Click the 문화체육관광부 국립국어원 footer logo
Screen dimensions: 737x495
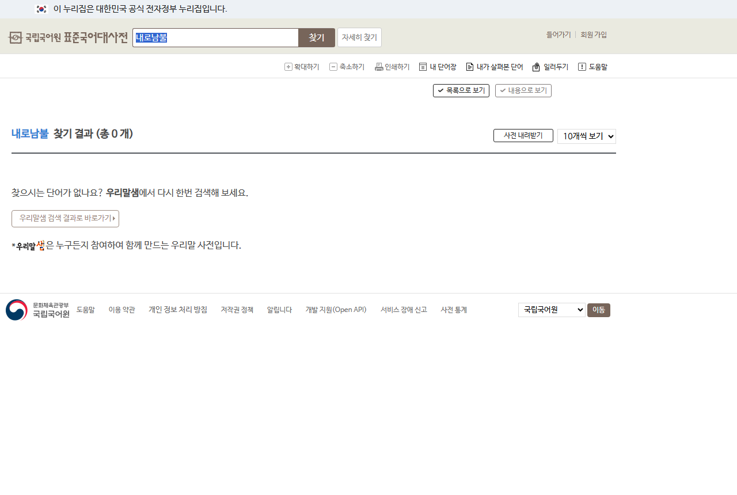(x=37, y=310)
